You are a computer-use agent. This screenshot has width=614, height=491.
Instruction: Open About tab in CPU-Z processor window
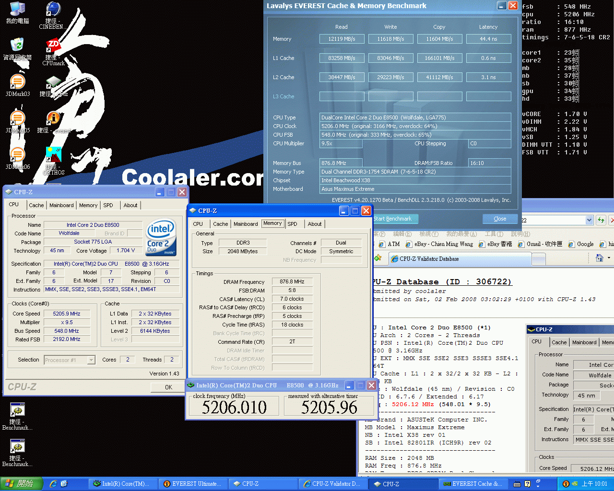coord(130,205)
